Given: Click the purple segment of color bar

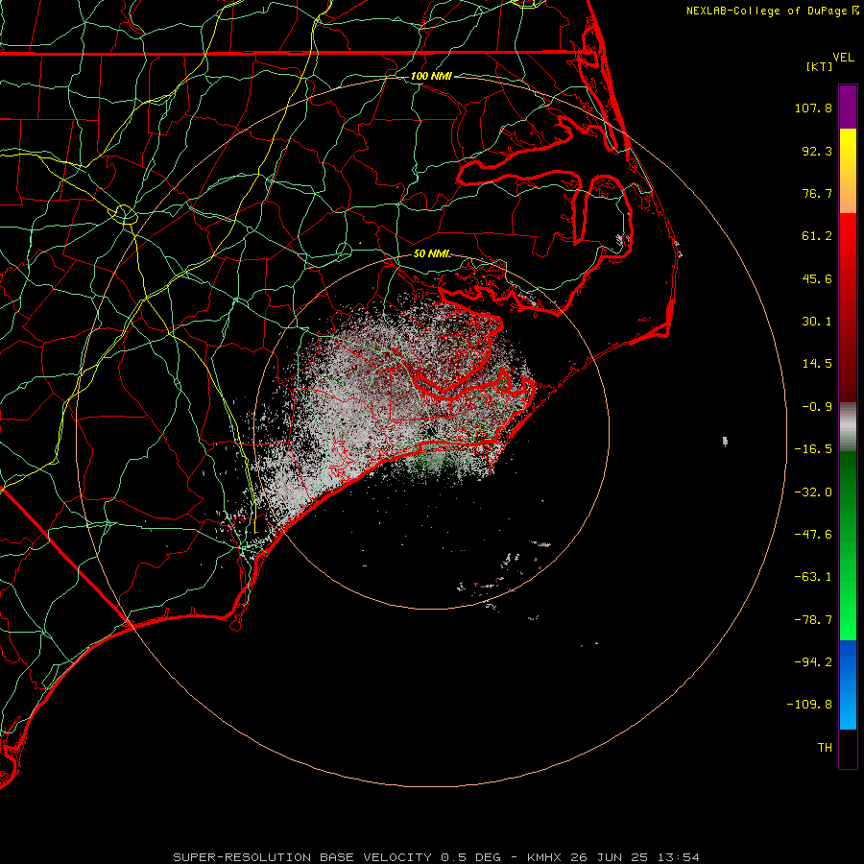Looking at the screenshot, I should [x=848, y=107].
